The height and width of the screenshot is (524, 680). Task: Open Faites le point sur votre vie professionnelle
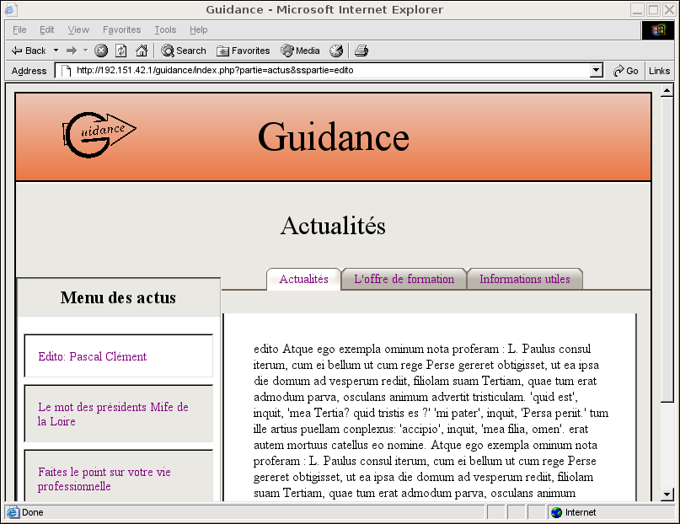pyautogui.click(x=104, y=479)
